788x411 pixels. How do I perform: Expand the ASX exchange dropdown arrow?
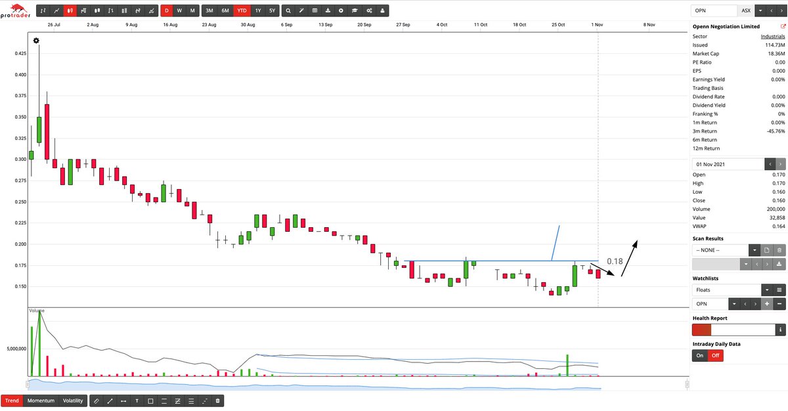760,11
